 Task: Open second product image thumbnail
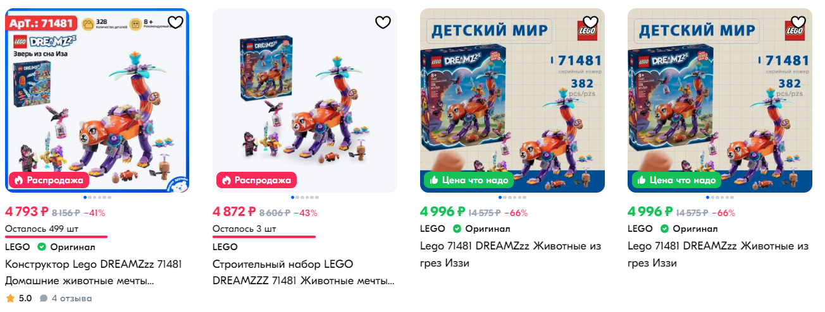pos(305,100)
